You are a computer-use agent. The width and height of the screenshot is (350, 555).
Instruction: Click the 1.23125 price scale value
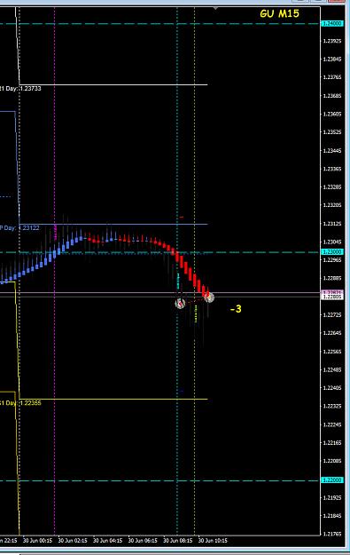coord(332,224)
